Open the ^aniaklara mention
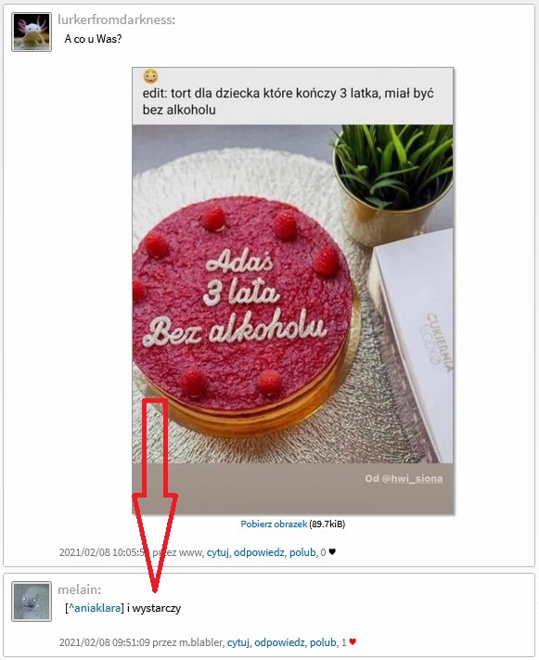Viewport: 539px width, 660px height. [x=95, y=608]
